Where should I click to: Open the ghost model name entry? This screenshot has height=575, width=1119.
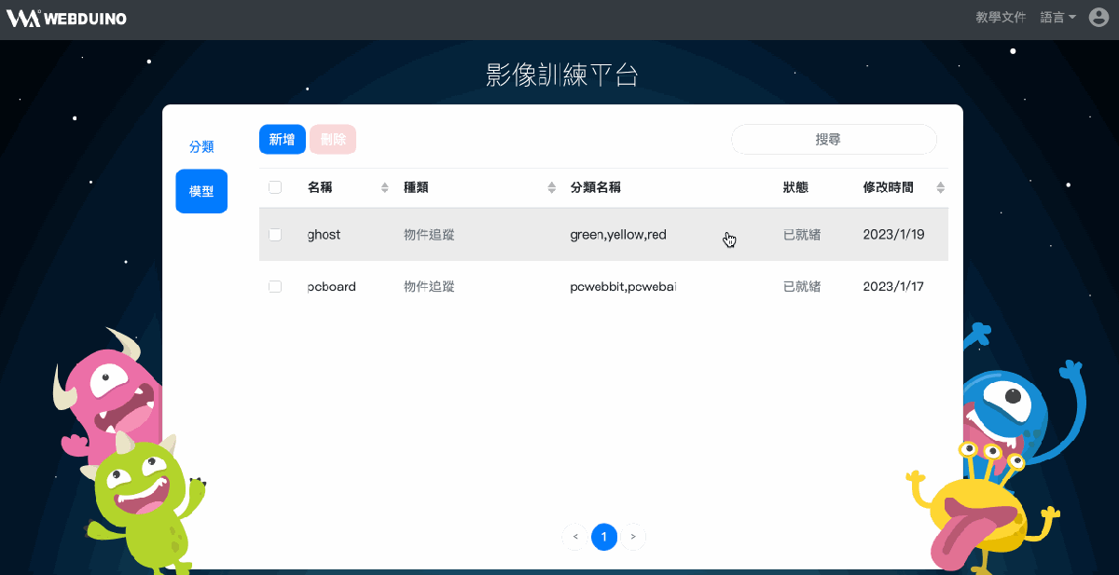point(324,235)
